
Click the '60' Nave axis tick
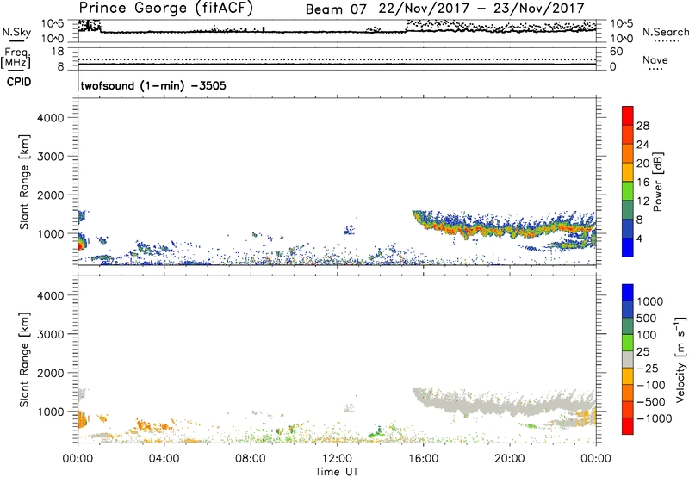pyautogui.click(x=616, y=52)
